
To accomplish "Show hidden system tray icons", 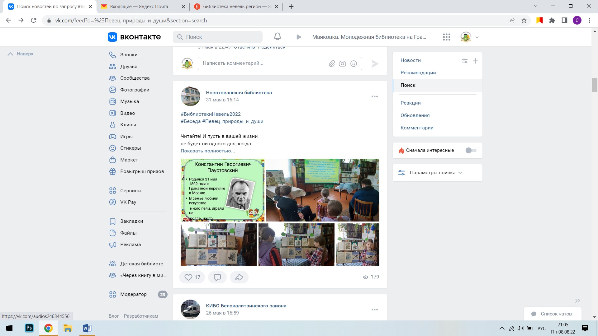I will [502, 328].
